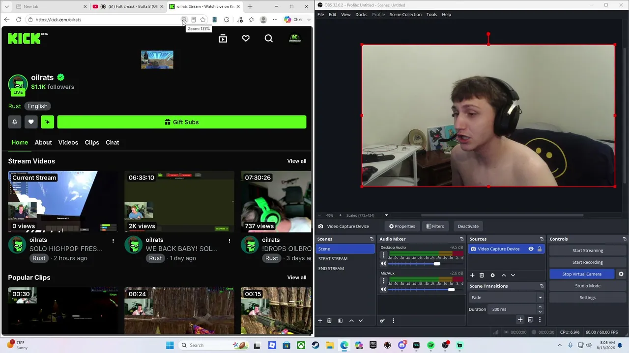Click the English language tag
This screenshot has height=353, width=629.
(37, 106)
